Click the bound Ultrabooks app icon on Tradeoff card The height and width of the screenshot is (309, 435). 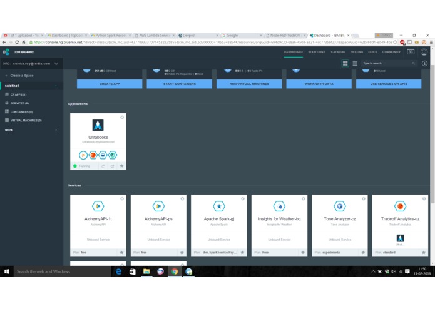coord(400,238)
